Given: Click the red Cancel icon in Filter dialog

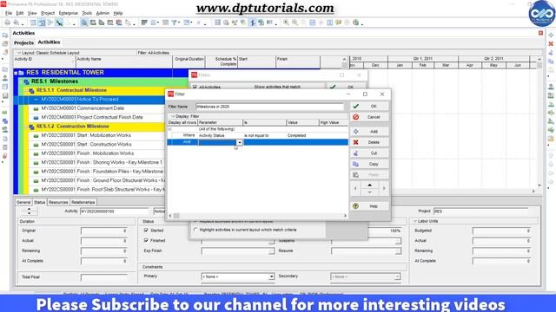Looking at the screenshot, I should tap(356, 117).
